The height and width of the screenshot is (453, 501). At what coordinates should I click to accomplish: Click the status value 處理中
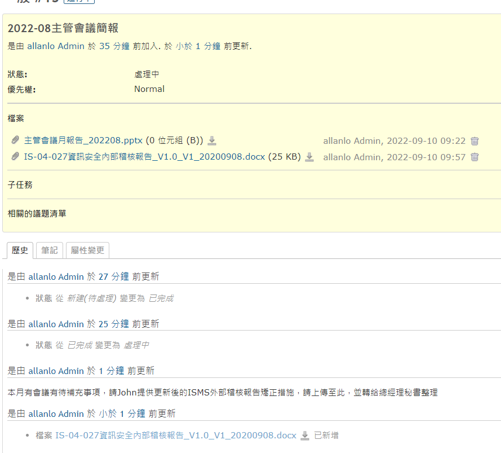(147, 74)
